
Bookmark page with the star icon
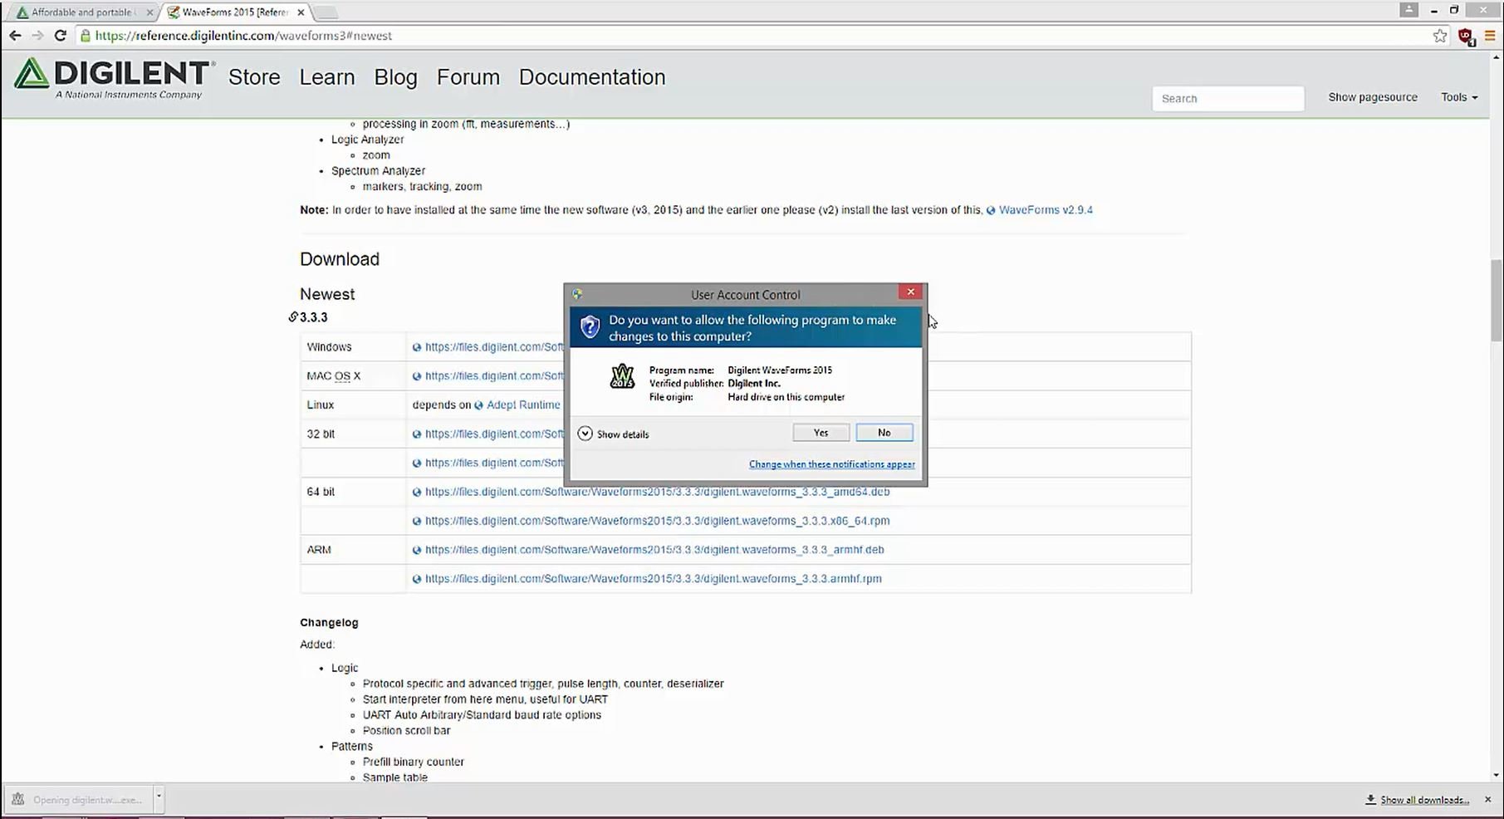click(1440, 36)
